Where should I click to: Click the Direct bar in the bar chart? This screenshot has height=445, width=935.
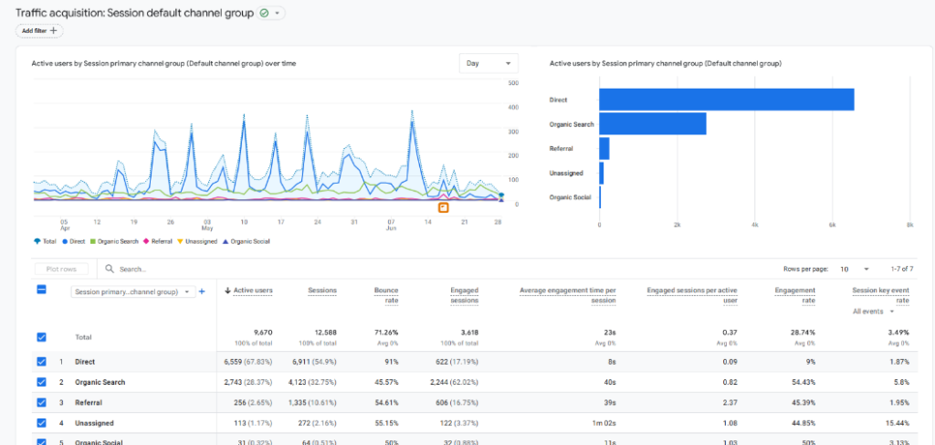726,100
